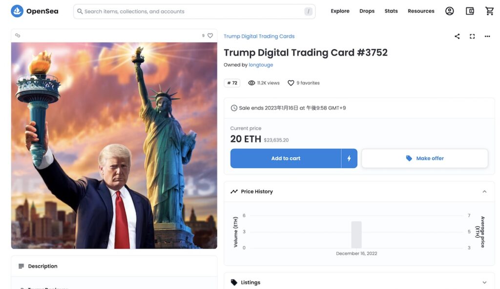Click the chain link icon above image
The height and width of the screenshot is (289, 500).
[18, 35]
